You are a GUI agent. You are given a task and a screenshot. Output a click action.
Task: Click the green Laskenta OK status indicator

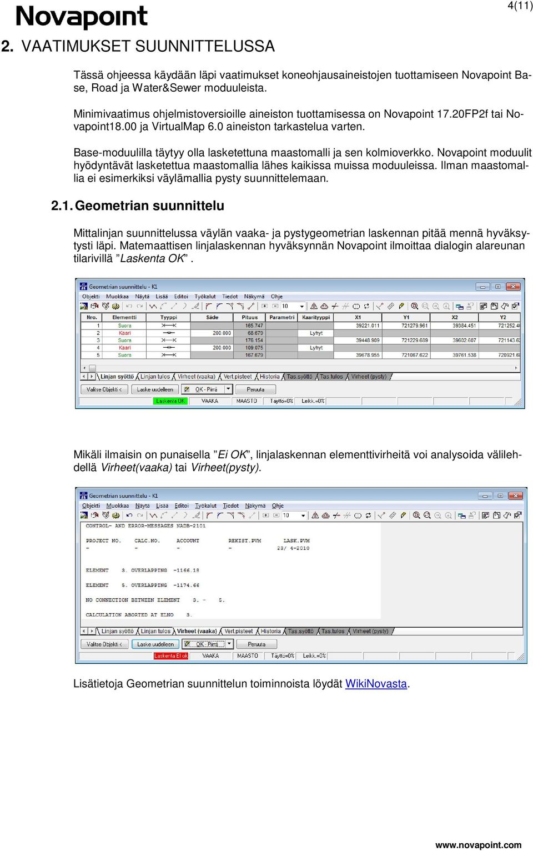(x=170, y=401)
